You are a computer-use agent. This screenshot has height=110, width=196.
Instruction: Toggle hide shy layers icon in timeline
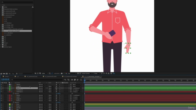click(72, 80)
